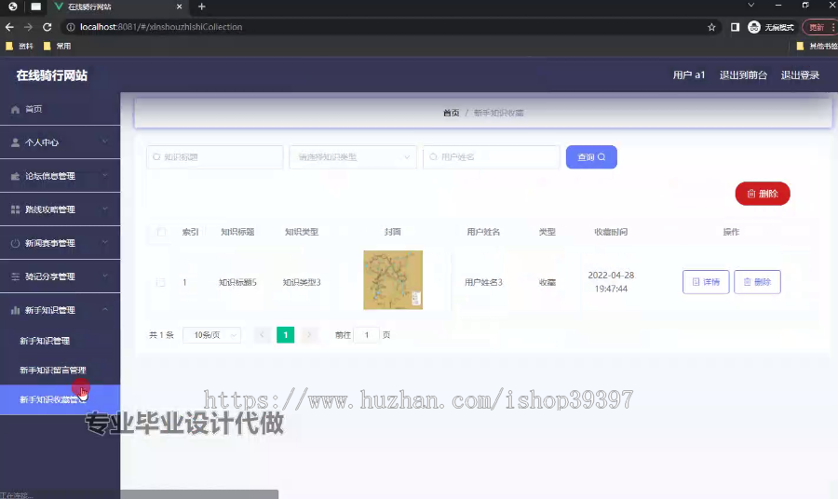This screenshot has height=499, width=838.
Task: Click the row 删除 button for 知识标题5
Action: tap(757, 281)
